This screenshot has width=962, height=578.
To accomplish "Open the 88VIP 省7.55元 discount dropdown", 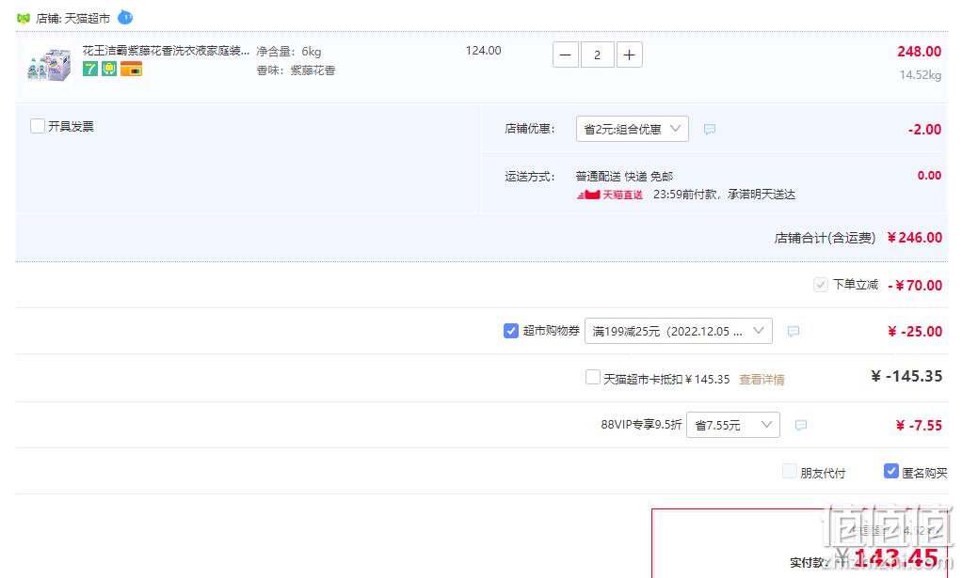I will tap(733, 425).
